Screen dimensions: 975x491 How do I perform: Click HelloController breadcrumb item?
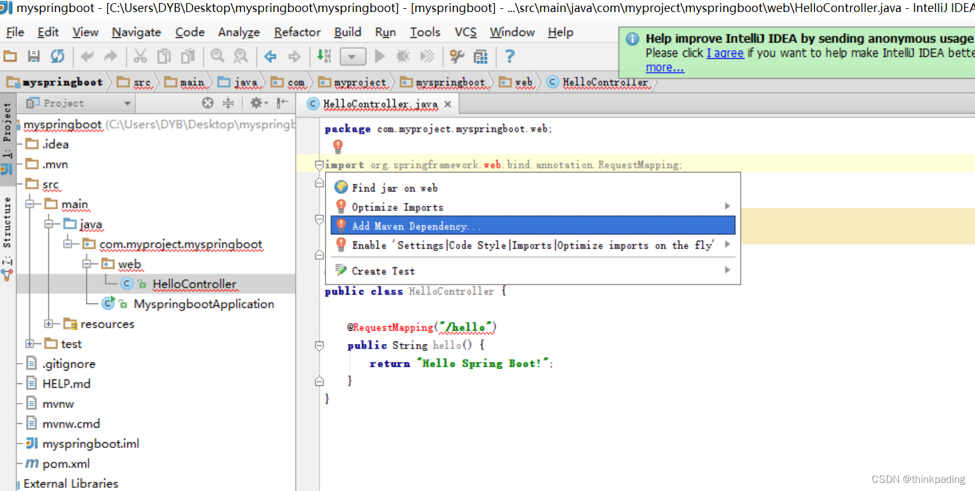[597, 82]
